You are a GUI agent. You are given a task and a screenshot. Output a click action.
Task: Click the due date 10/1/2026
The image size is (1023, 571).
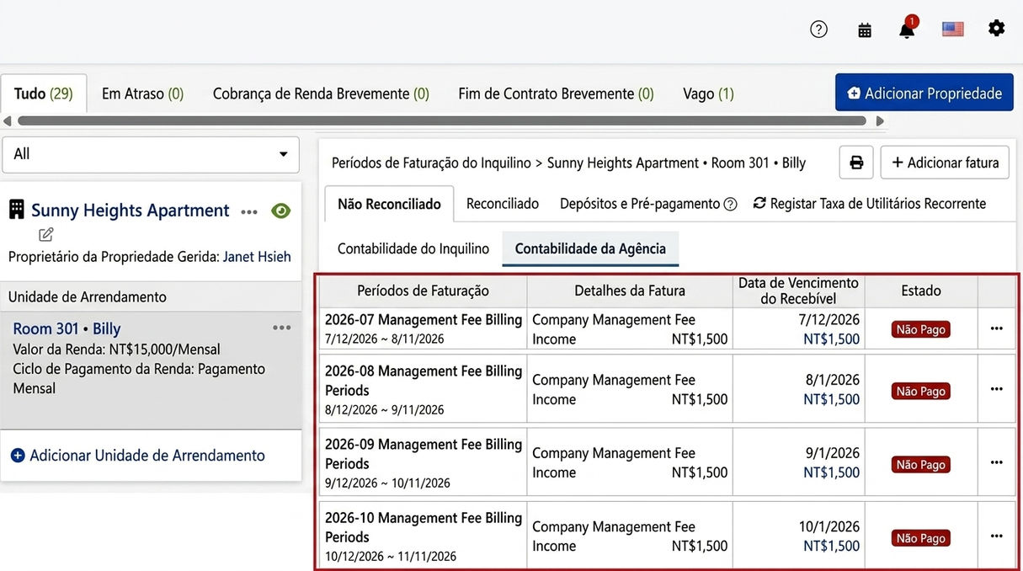tap(829, 527)
